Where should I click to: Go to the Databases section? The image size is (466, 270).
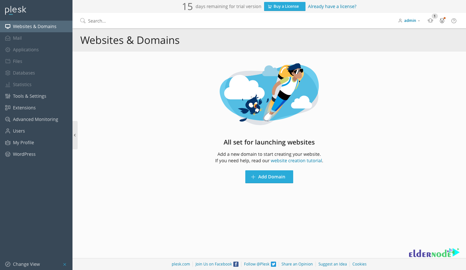click(24, 73)
